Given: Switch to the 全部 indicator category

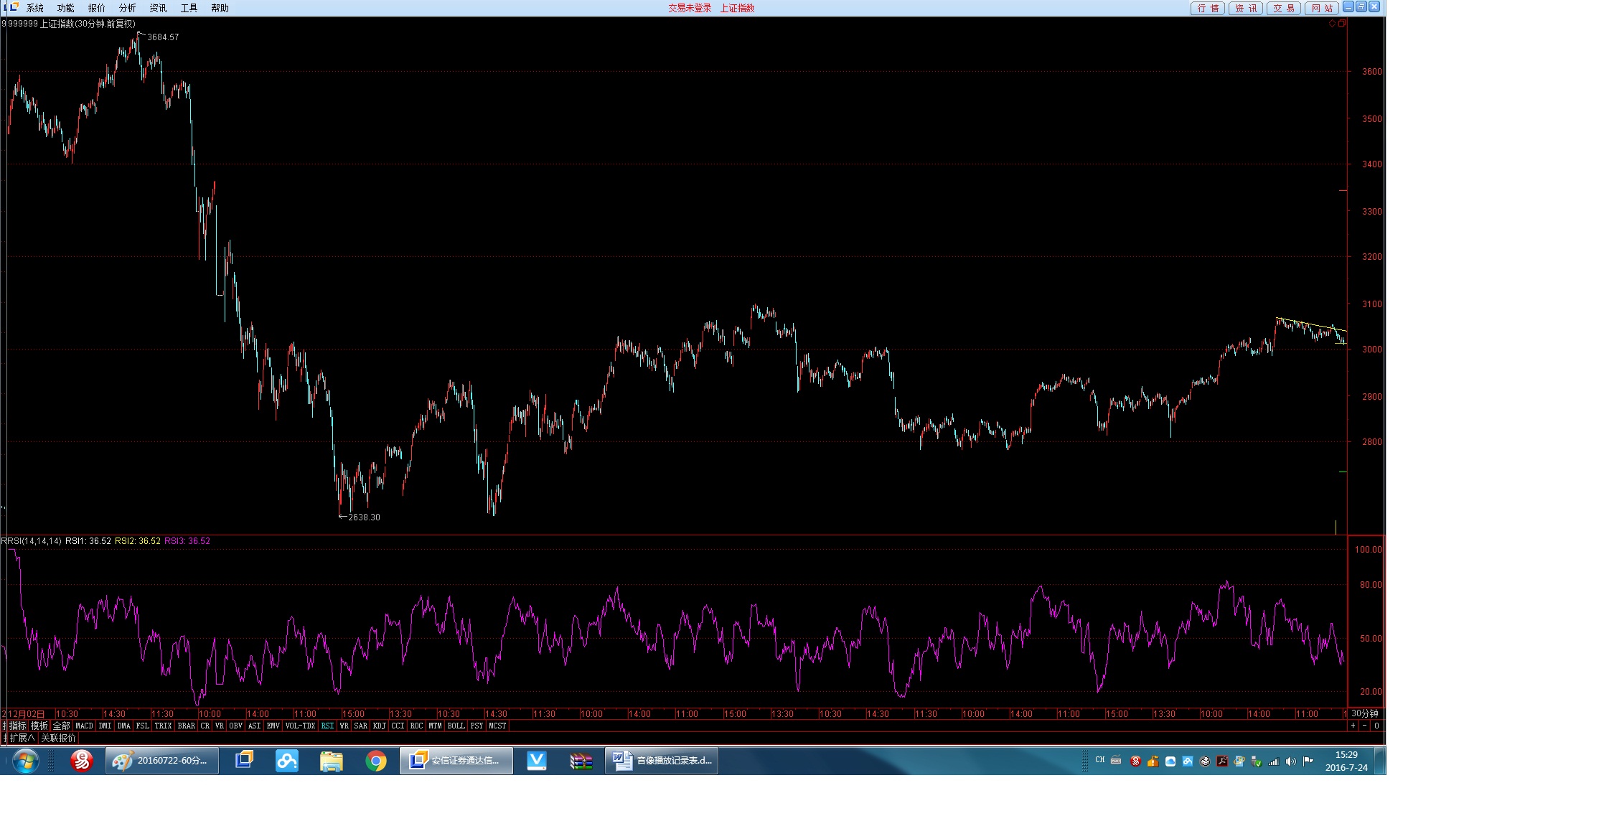Looking at the screenshot, I should [x=62, y=726].
